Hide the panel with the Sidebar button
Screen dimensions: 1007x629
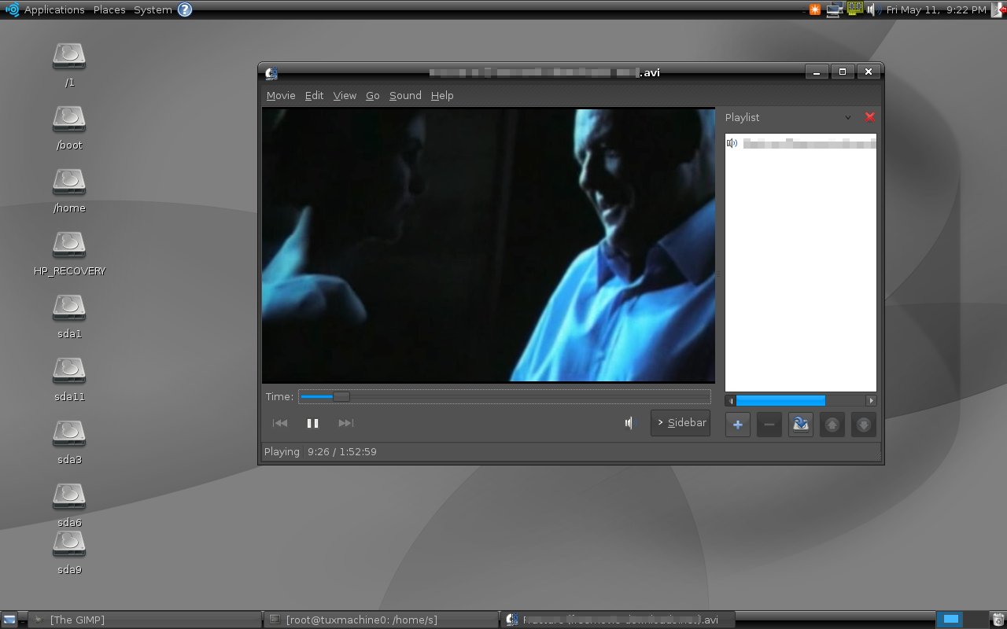(681, 422)
